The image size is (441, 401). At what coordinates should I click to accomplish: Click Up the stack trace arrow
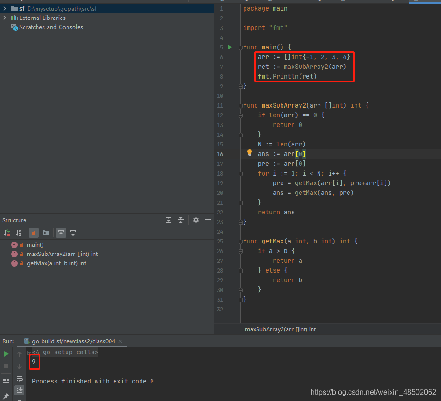tap(19, 354)
